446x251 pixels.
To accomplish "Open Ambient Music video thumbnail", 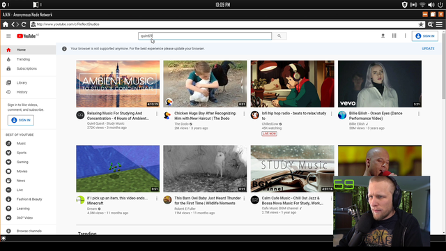I will 118,84.
